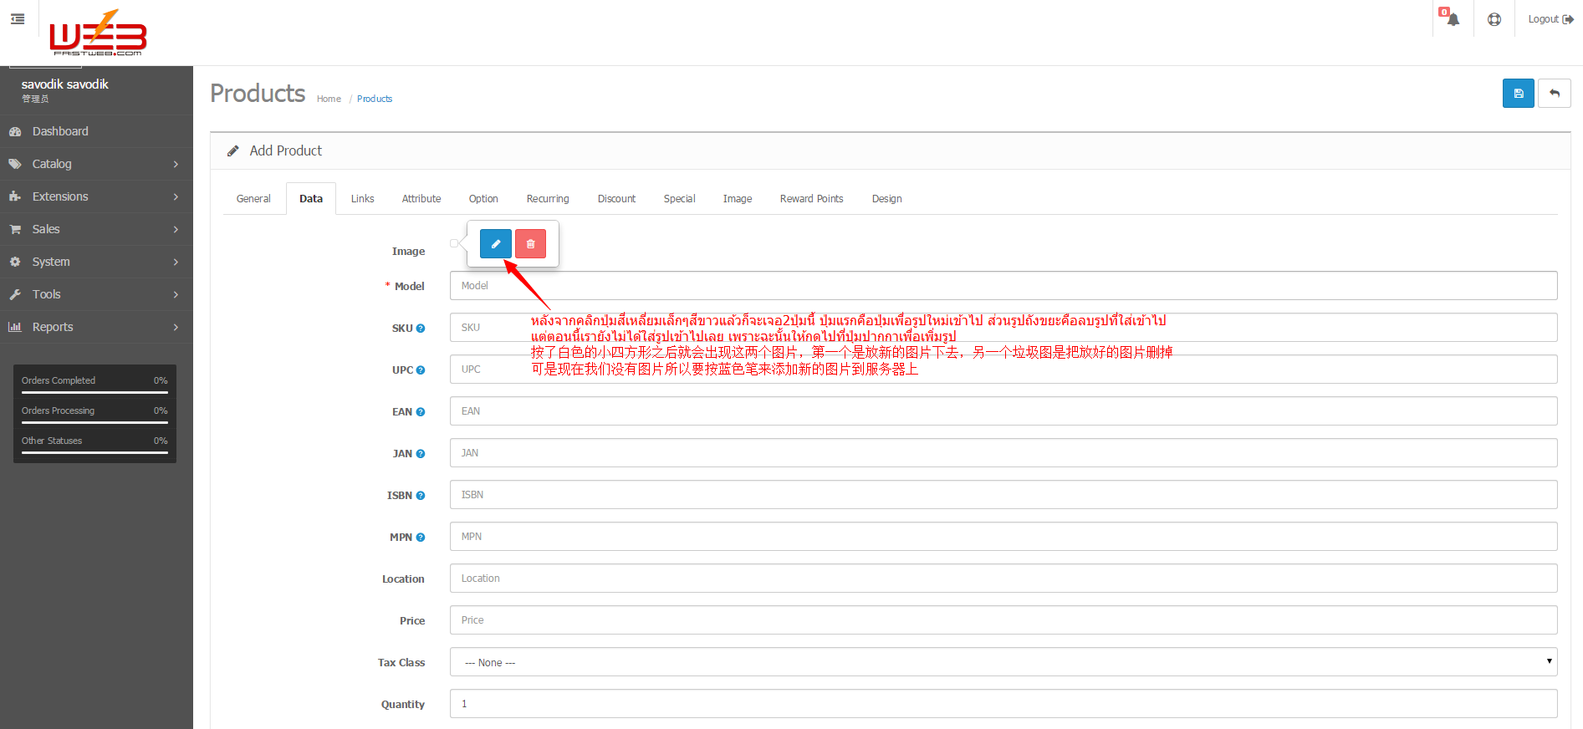Click the Orders Completed progress bar
Image resolution: width=1583 pixels, height=729 pixels.
94,391
